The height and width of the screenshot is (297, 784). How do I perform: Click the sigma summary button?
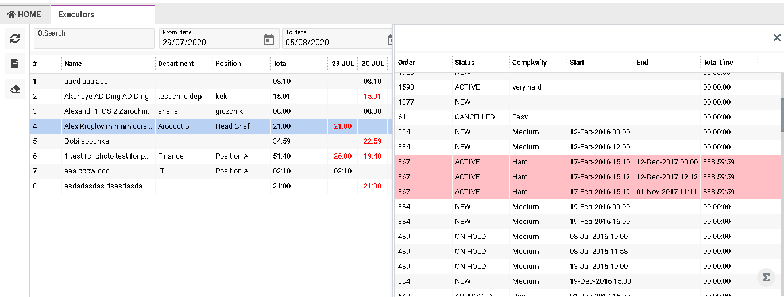tap(766, 277)
